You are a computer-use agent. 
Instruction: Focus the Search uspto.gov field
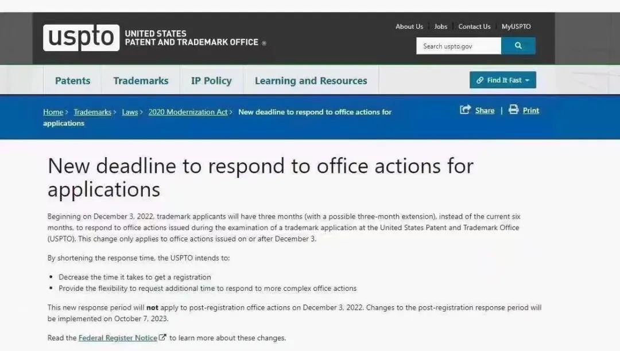[459, 46]
